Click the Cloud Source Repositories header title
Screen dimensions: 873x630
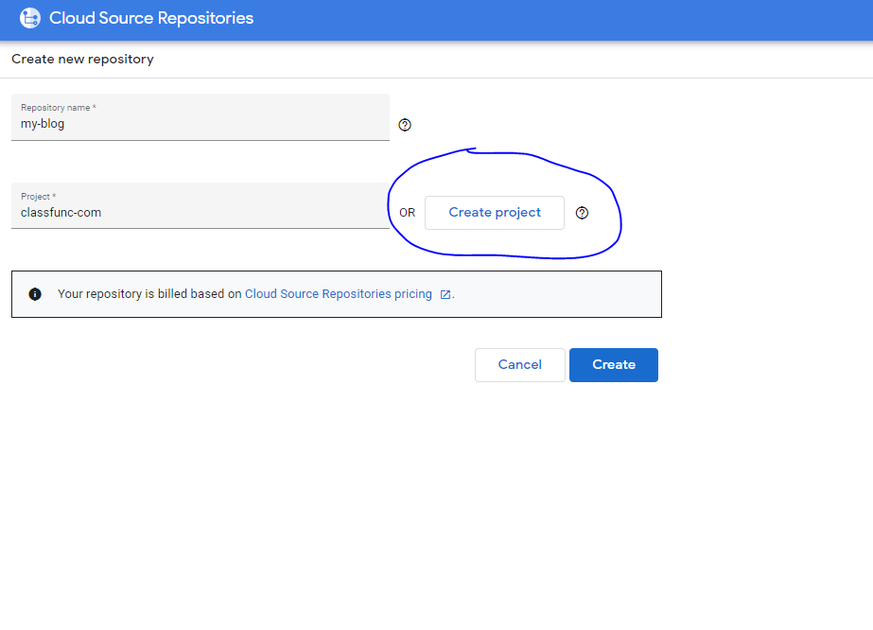pos(151,18)
